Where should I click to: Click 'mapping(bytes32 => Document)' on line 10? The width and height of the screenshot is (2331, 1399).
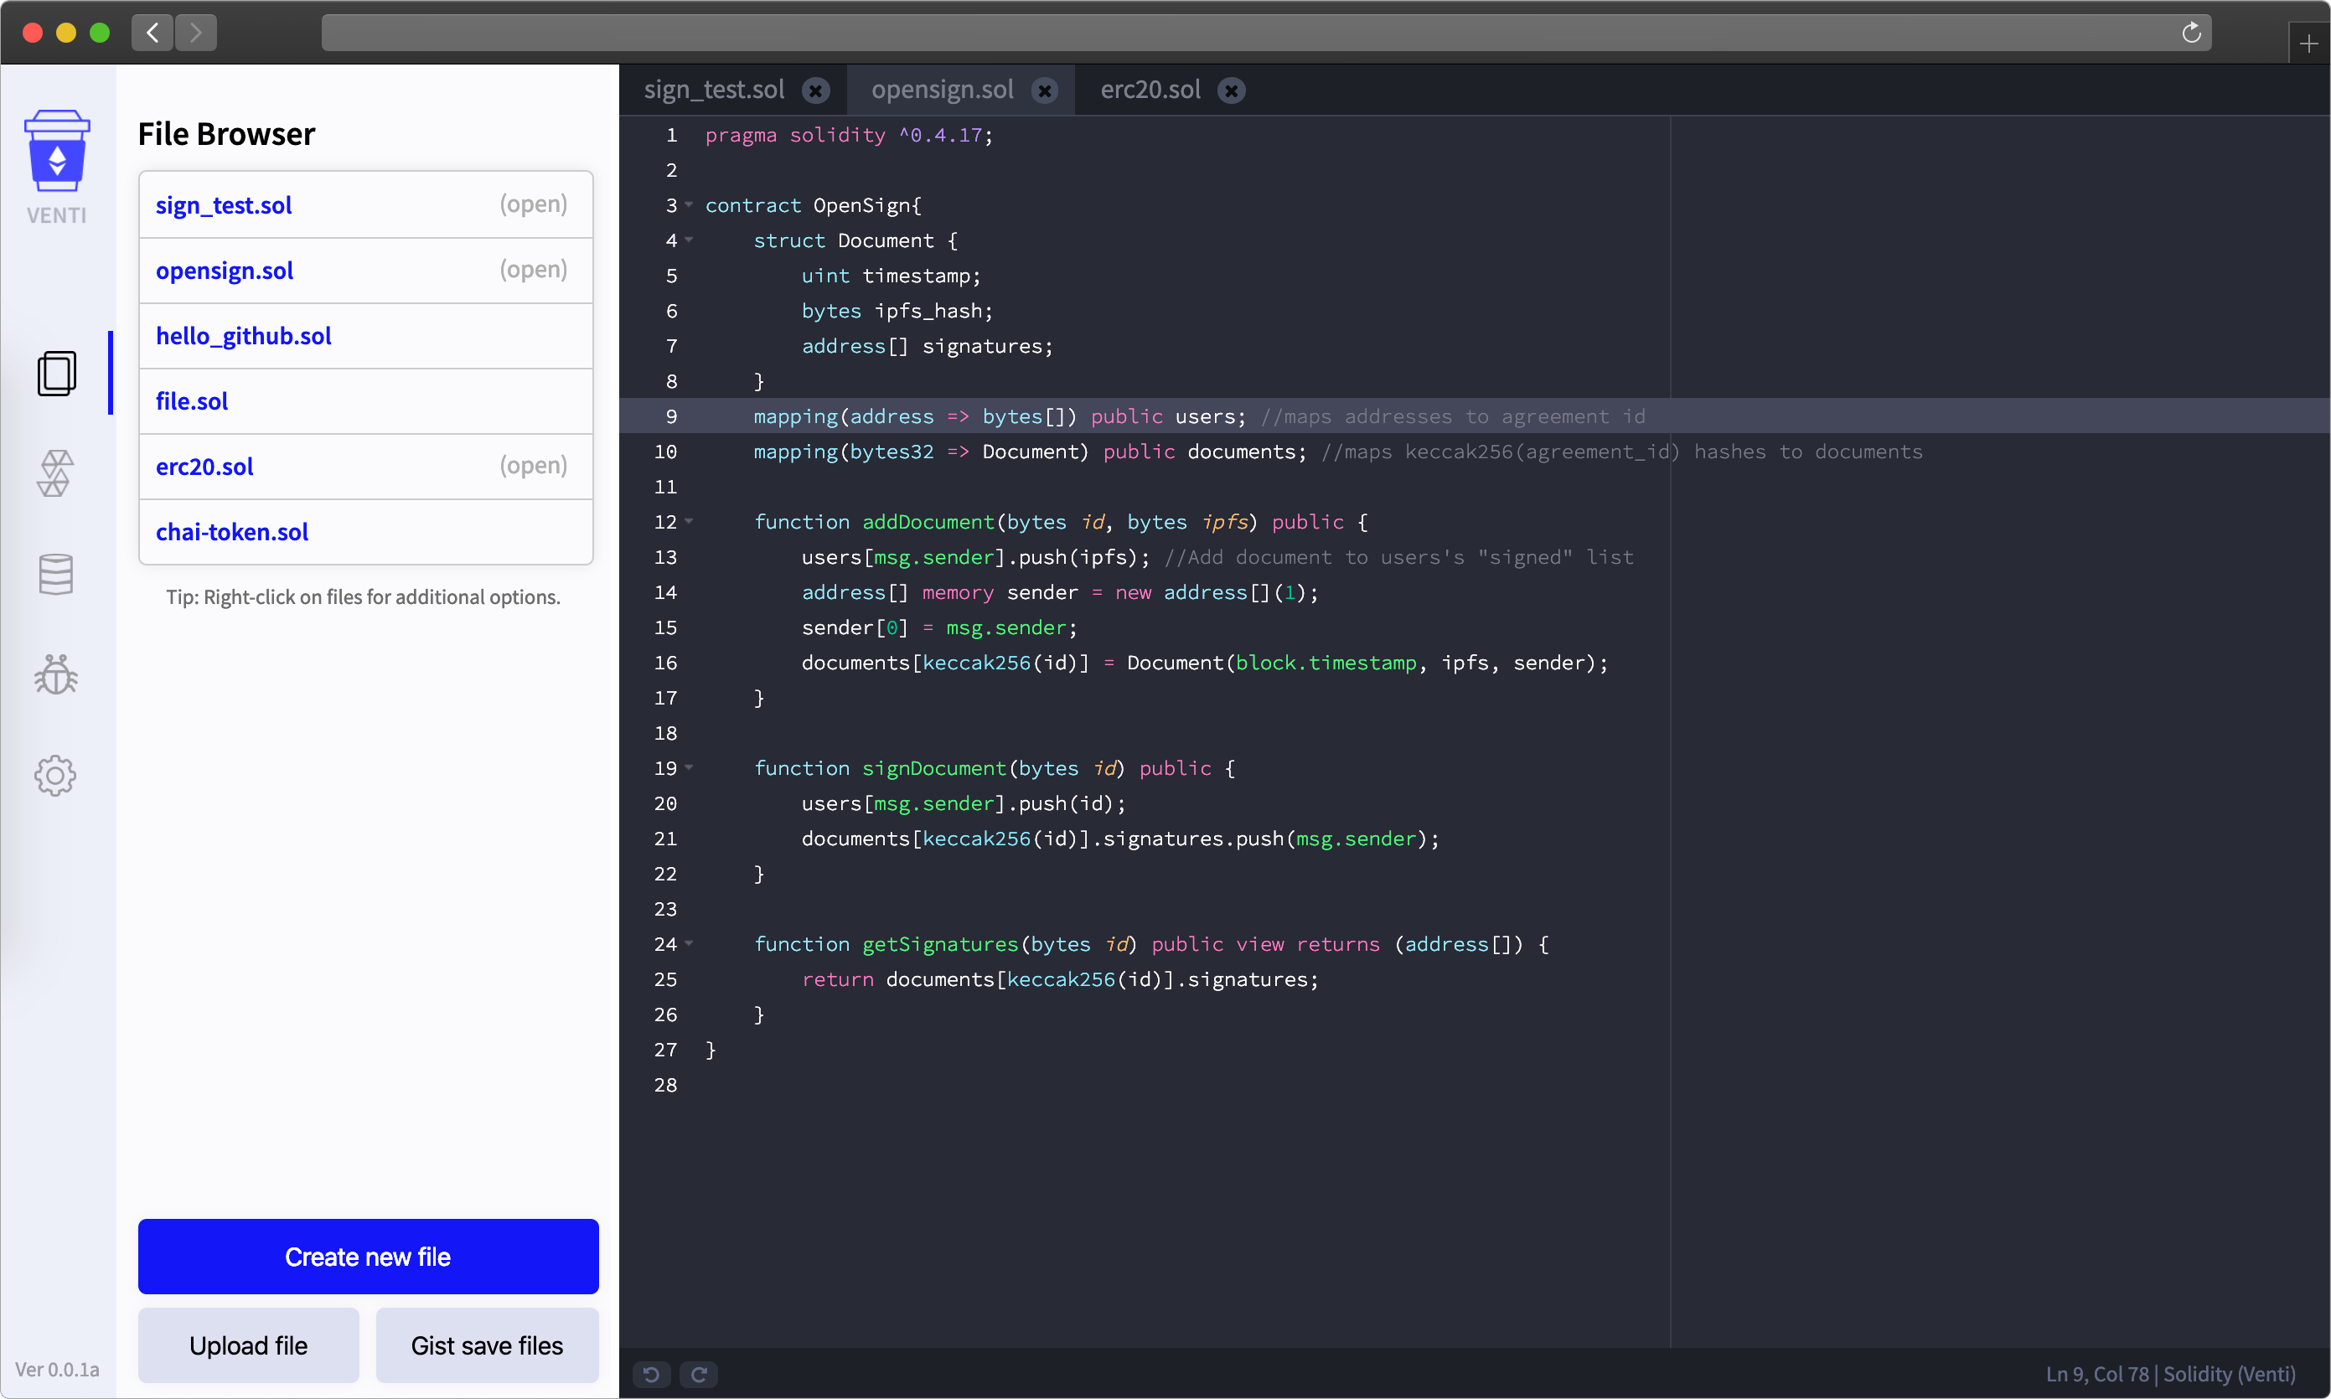coord(922,452)
